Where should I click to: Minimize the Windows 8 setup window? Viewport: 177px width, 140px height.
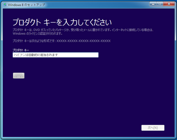click(153, 4)
